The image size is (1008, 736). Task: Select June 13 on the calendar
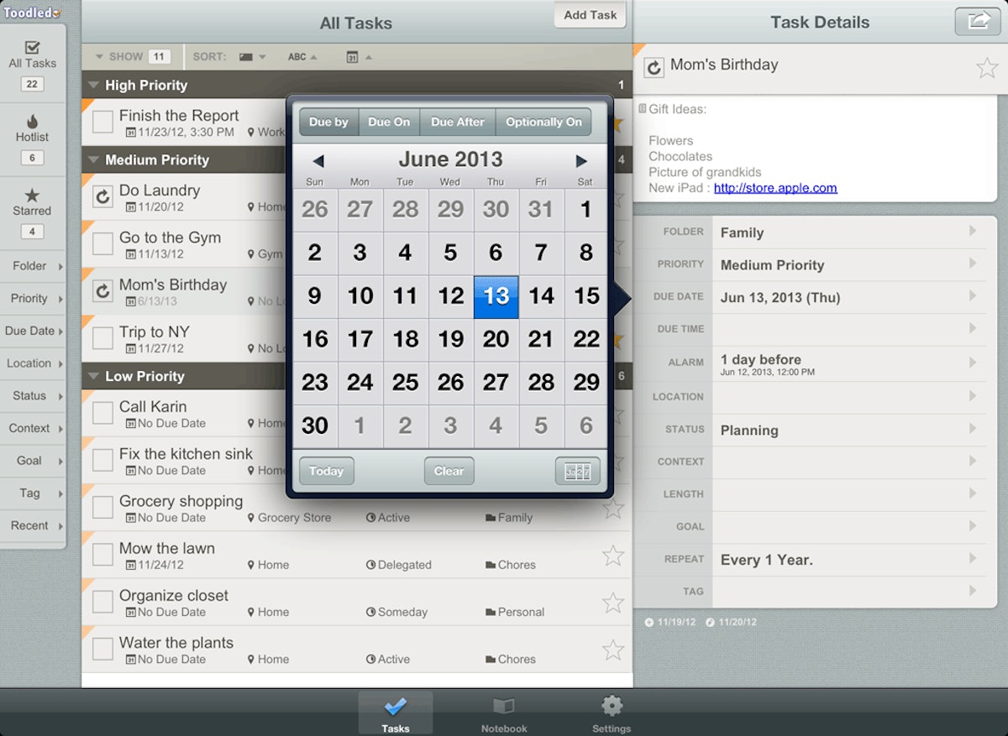click(x=496, y=296)
